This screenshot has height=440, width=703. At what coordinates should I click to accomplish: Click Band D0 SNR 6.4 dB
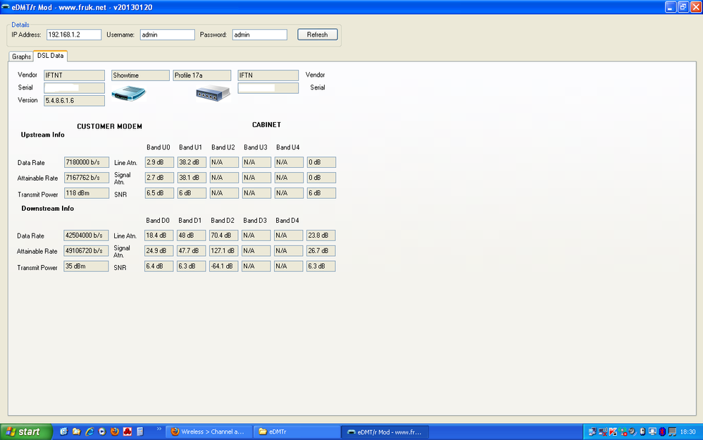coord(158,267)
